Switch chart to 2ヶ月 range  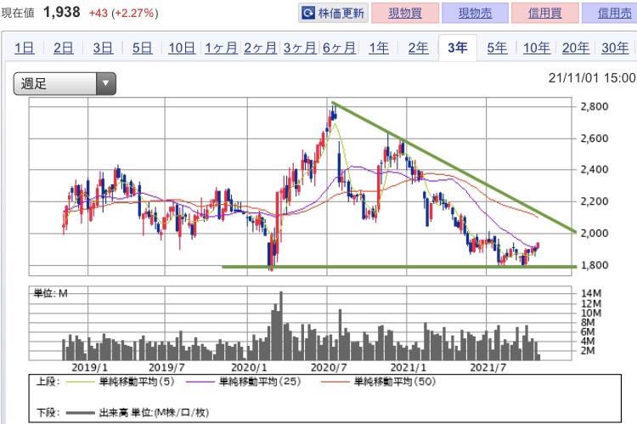[261, 48]
